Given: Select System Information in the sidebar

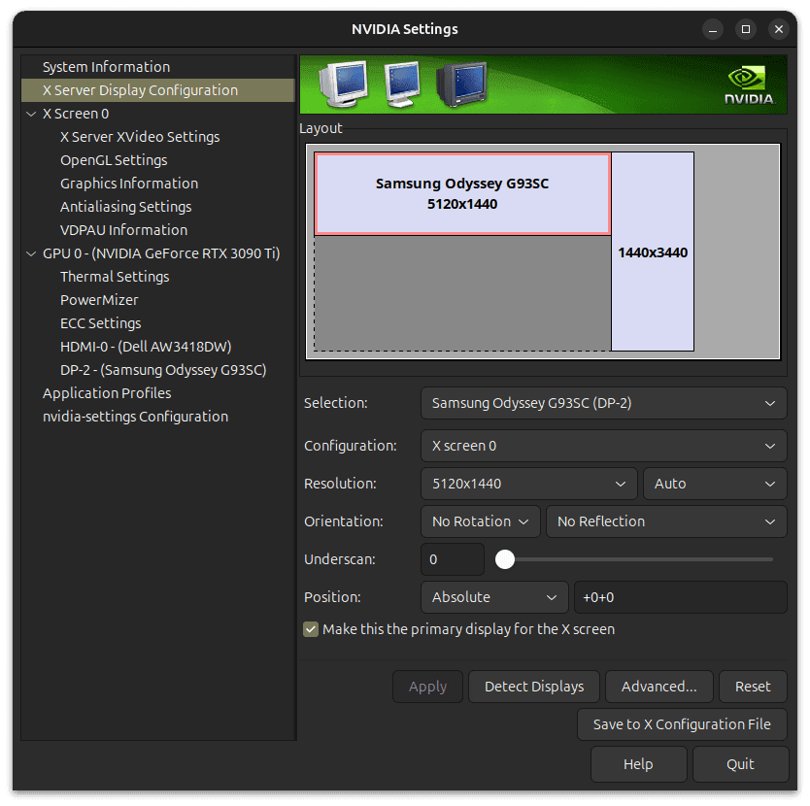Looking at the screenshot, I should 106,67.
